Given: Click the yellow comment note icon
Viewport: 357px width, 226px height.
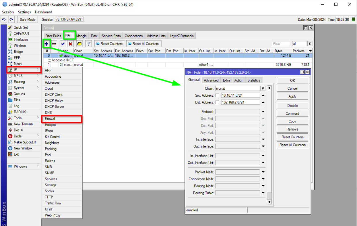Looking at the screenshot, I should coord(79,44).
